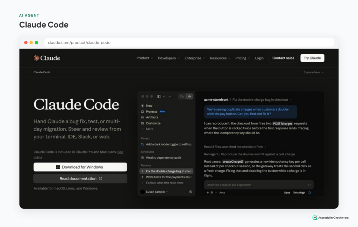The height and width of the screenshot is (227, 358).
Task: Click the Artifacts icon
Action: (142, 117)
